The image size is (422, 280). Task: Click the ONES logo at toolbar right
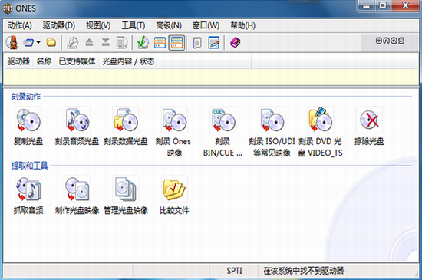pyautogui.click(x=390, y=41)
